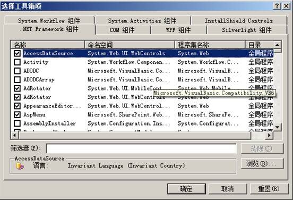Click the dialog help question-mark button
This screenshot has height=200, width=293.
(277, 6)
